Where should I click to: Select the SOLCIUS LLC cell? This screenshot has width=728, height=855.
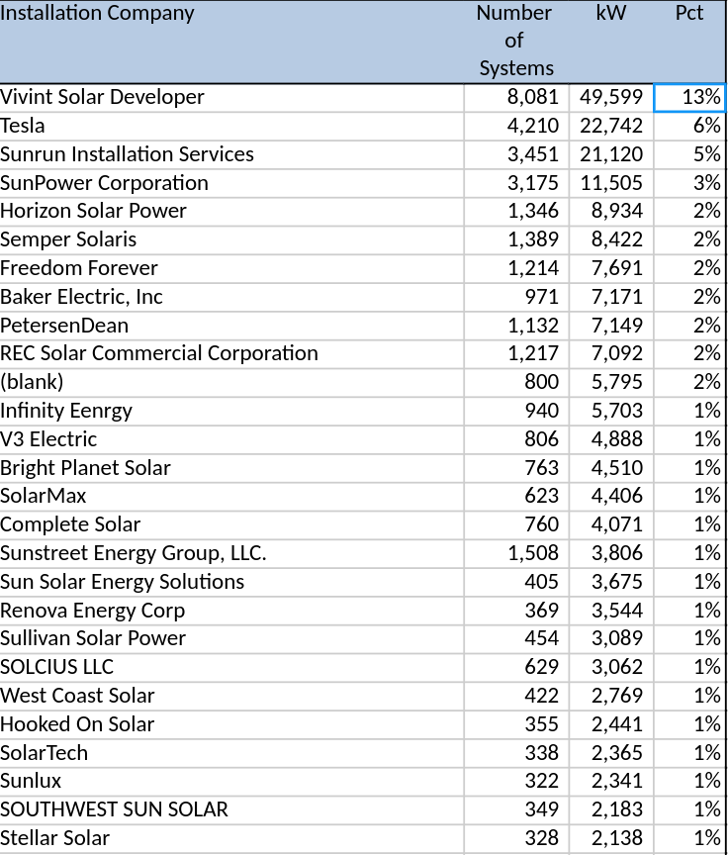click(231, 667)
